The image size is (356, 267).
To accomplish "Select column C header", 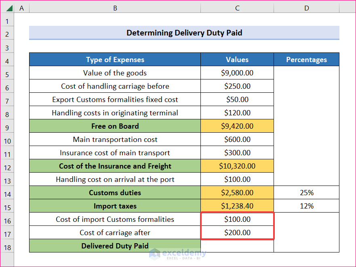I will pyautogui.click(x=237, y=8).
